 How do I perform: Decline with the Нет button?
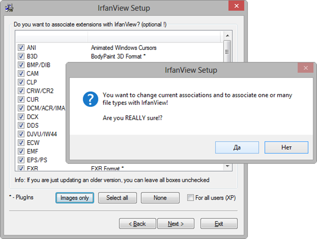pyautogui.click(x=286, y=148)
